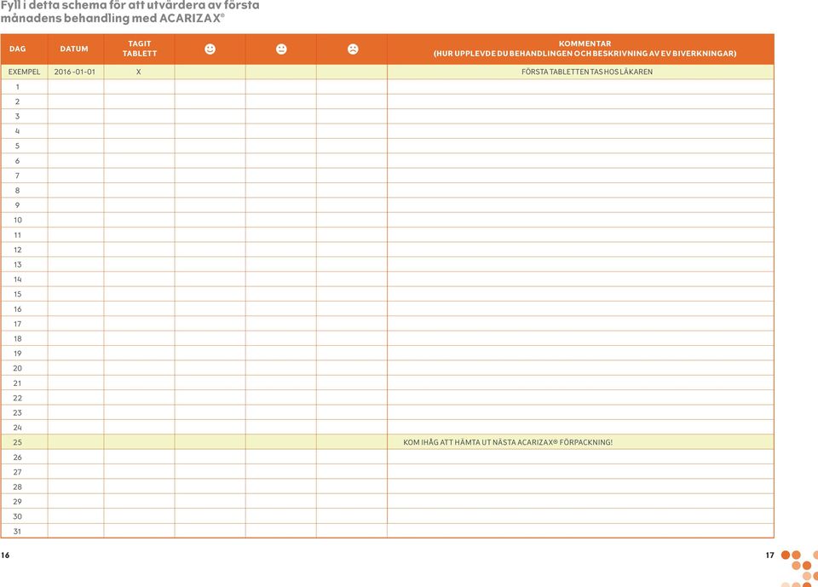Click the page number 16
The height and width of the screenshot is (587, 818).
tap(5, 555)
